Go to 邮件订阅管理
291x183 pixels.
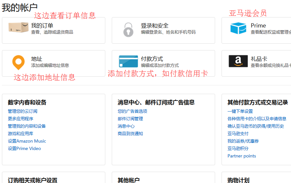coord(130,119)
